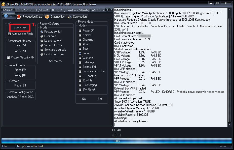Click the ABORT button
Screen dimensions: 234x150
coord(116,135)
